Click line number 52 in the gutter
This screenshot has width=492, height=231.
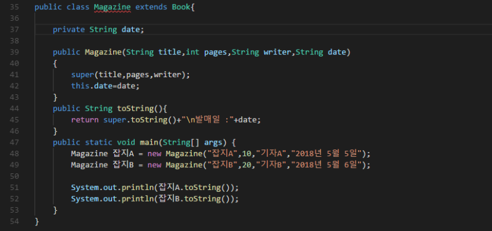pyautogui.click(x=14, y=199)
